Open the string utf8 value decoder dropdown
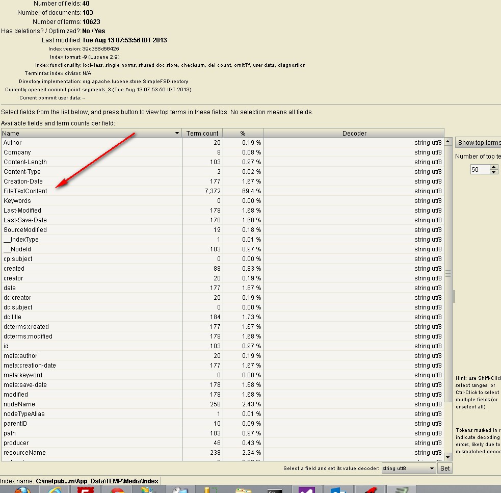Image resolution: width=501 pixels, height=493 pixels. tap(409, 469)
